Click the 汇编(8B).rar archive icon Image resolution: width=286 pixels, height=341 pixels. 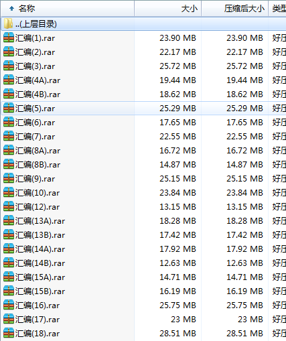pyautogui.click(x=9, y=164)
